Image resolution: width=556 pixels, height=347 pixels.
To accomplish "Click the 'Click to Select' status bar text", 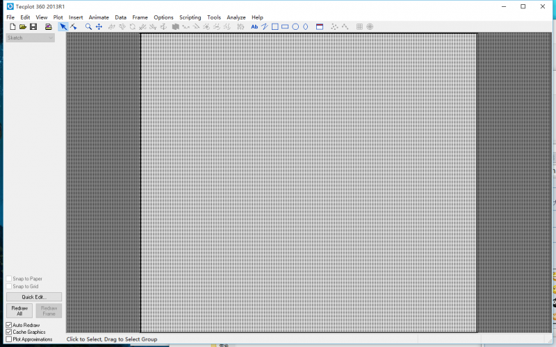I will [112, 339].
